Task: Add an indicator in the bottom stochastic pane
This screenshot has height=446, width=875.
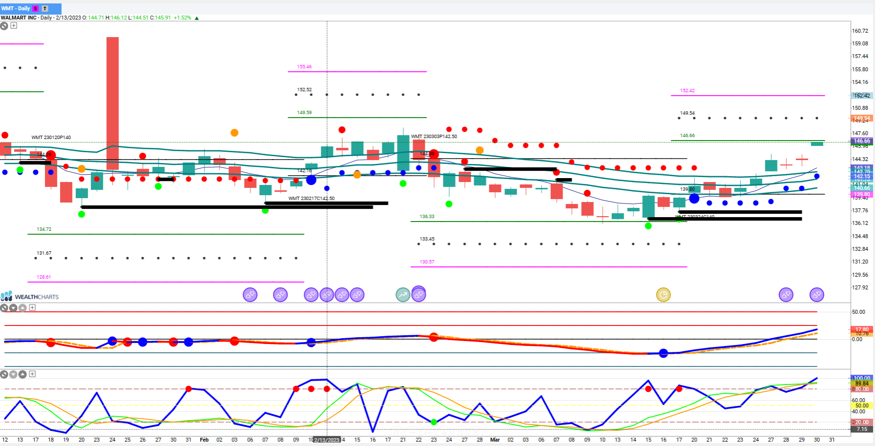Action: 32,374
